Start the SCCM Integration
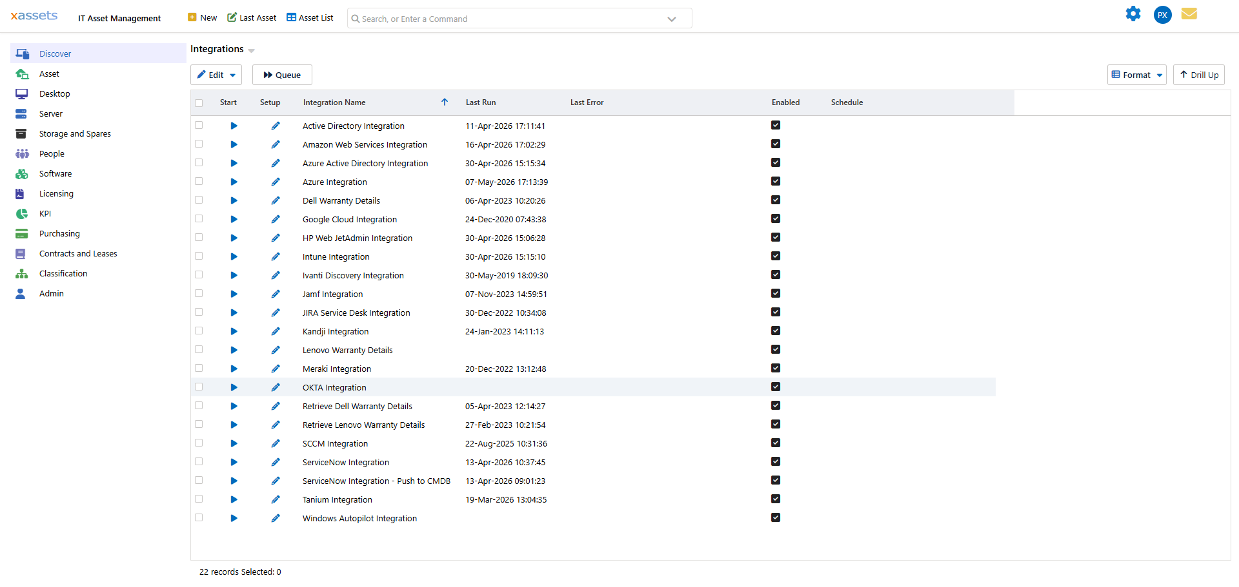Screen dimensions: 1239x587 point(234,443)
